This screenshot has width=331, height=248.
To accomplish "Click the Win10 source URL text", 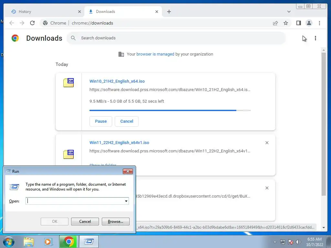I will point(170,90).
